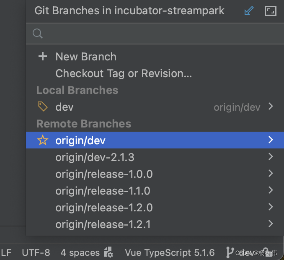The height and width of the screenshot is (260, 284).
Task: Expand the origin/dev submenu chevron
Action: tap(271, 140)
